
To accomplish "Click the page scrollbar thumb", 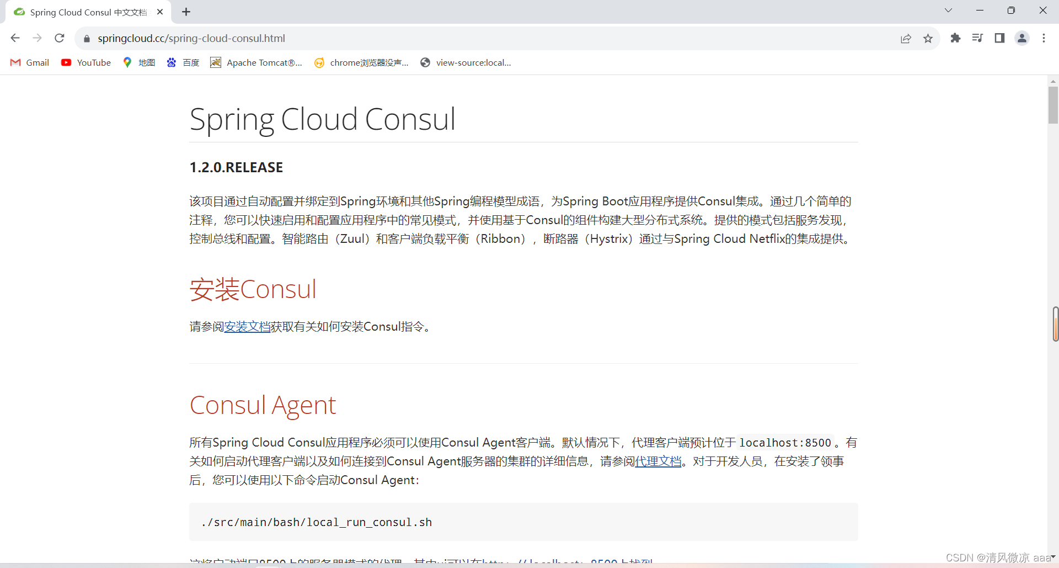I will click(x=1053, y=105).
